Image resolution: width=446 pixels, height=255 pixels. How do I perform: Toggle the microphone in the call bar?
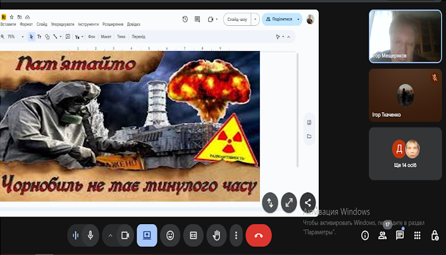coord(90,235)
